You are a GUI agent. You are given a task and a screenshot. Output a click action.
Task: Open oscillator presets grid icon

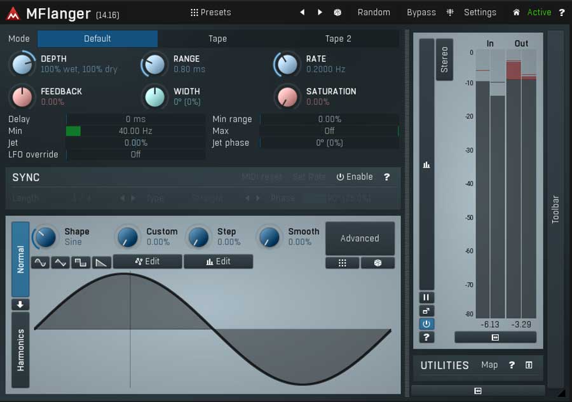pyautogui.click(x=342, y=263)
